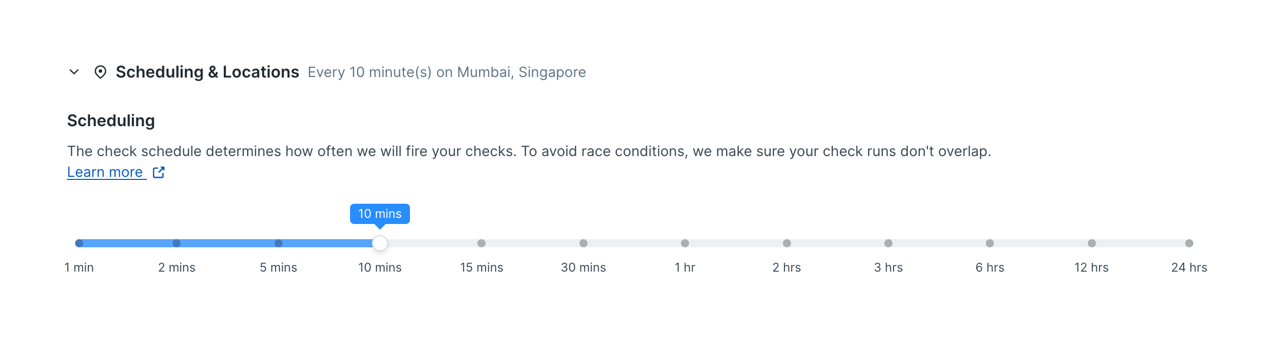Set frequency to 12 hrs stop
Image resolution: width=1272 pixels, height=337 pixels.
coord(1092,243)
